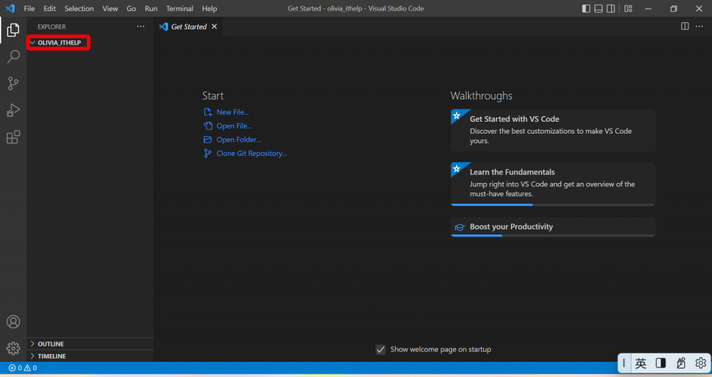Expand the OUTLINE section
This screenshot has width=712, height=377.
pos(90,344)
